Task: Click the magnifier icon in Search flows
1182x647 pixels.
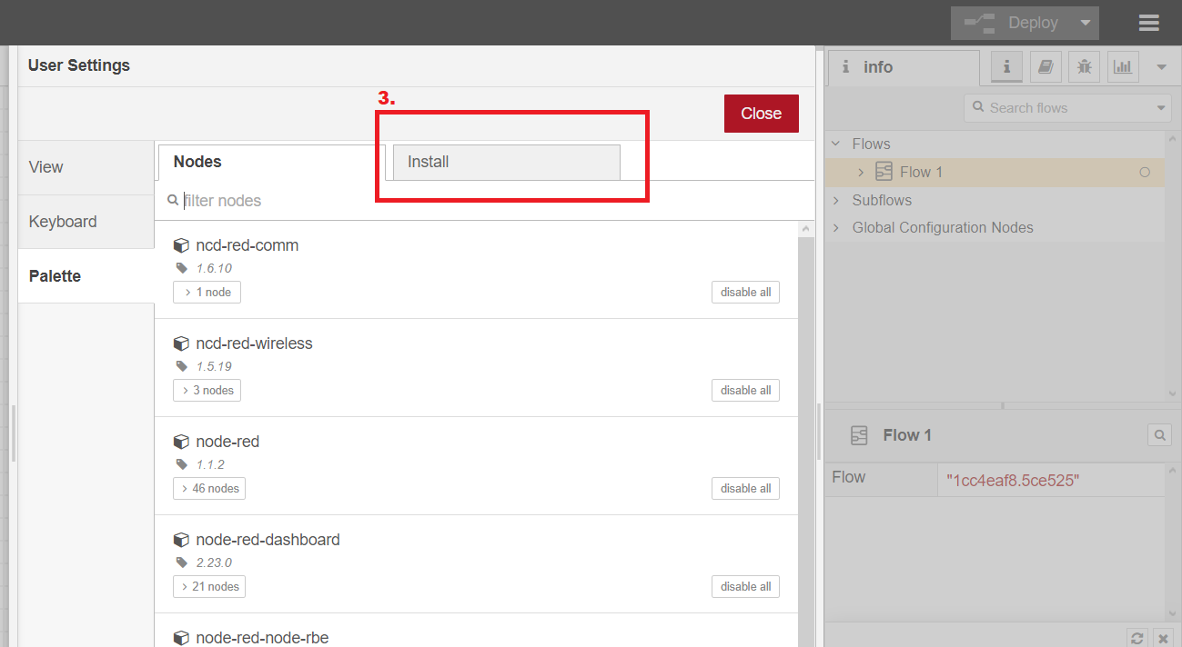Action: click(979, 107)
